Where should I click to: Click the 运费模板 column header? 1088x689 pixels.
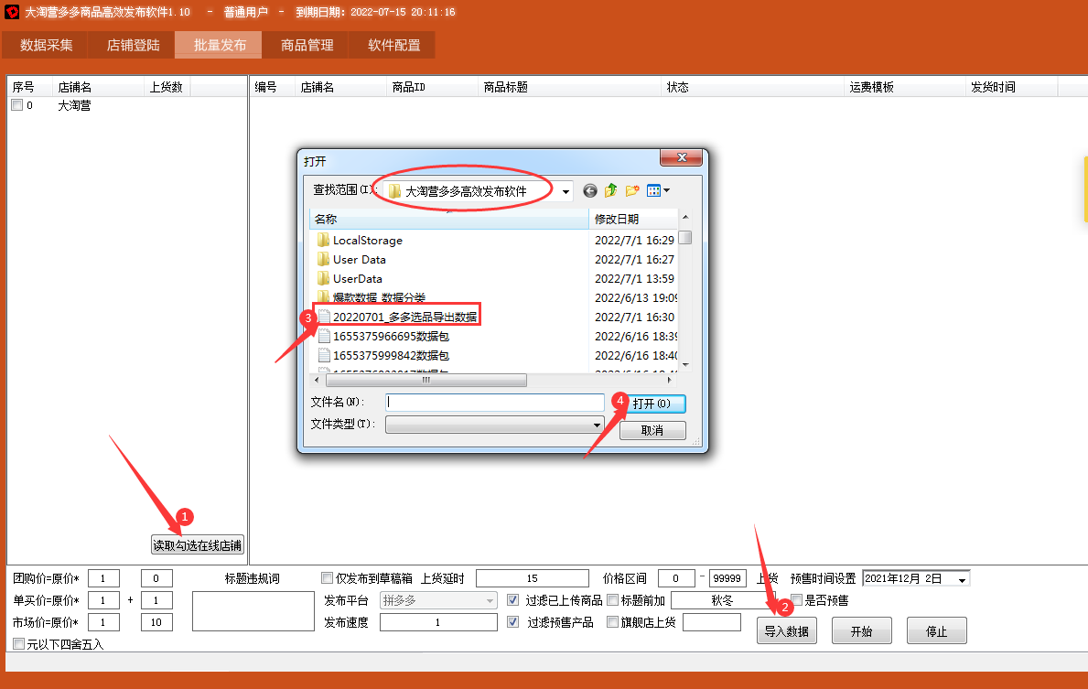tap(904, 88)
